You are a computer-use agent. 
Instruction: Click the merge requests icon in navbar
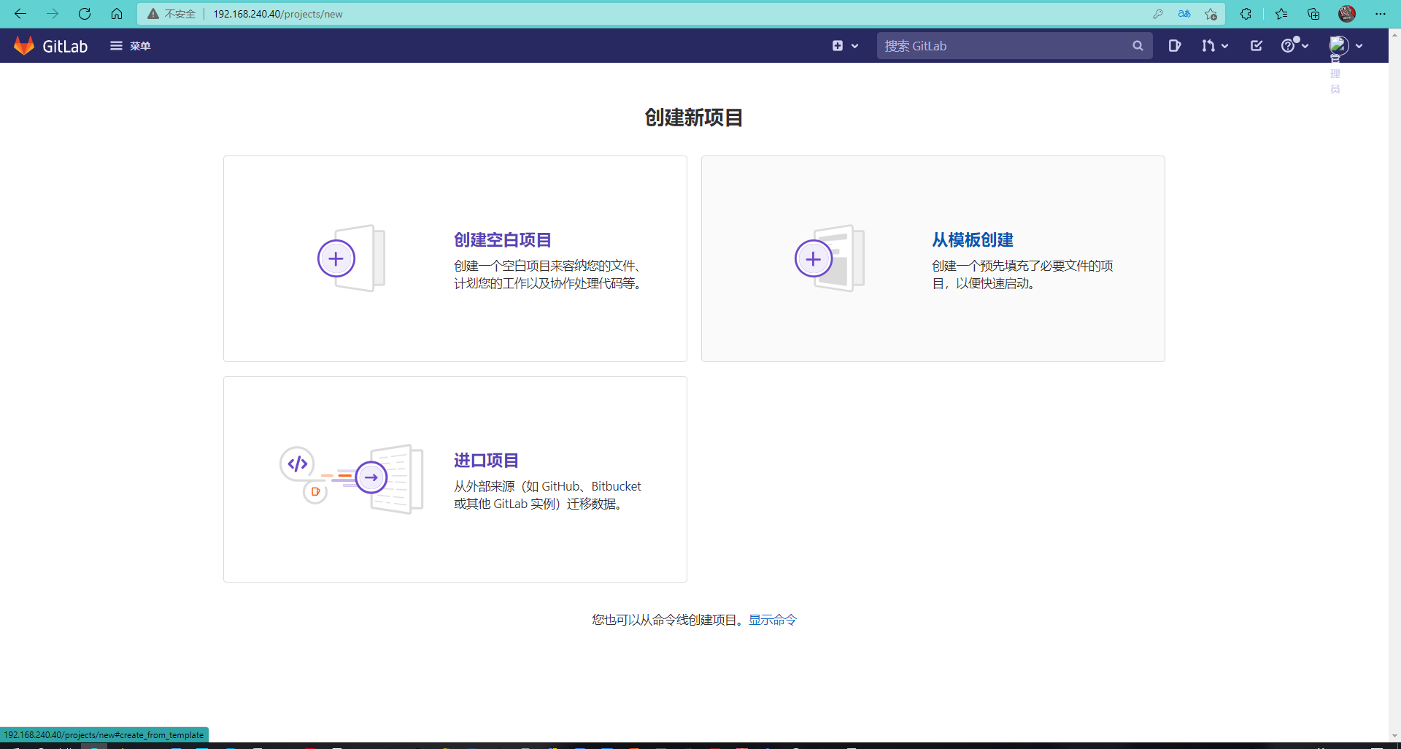click(x=1208, y=45)
